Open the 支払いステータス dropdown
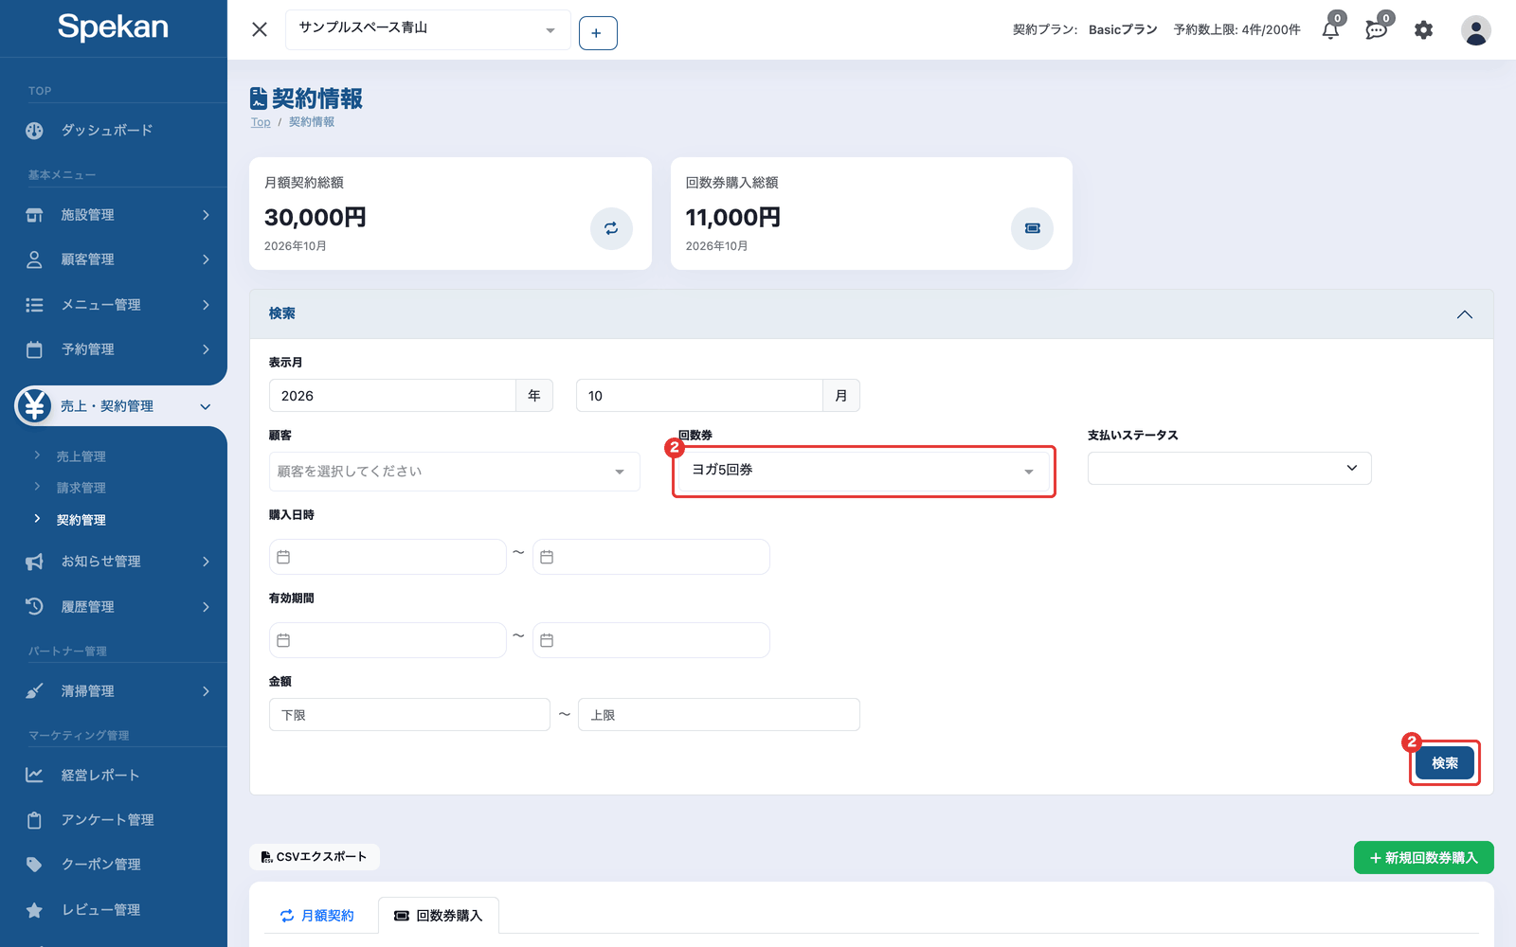Viewport: 1516px width, 947px height. 1229,468
